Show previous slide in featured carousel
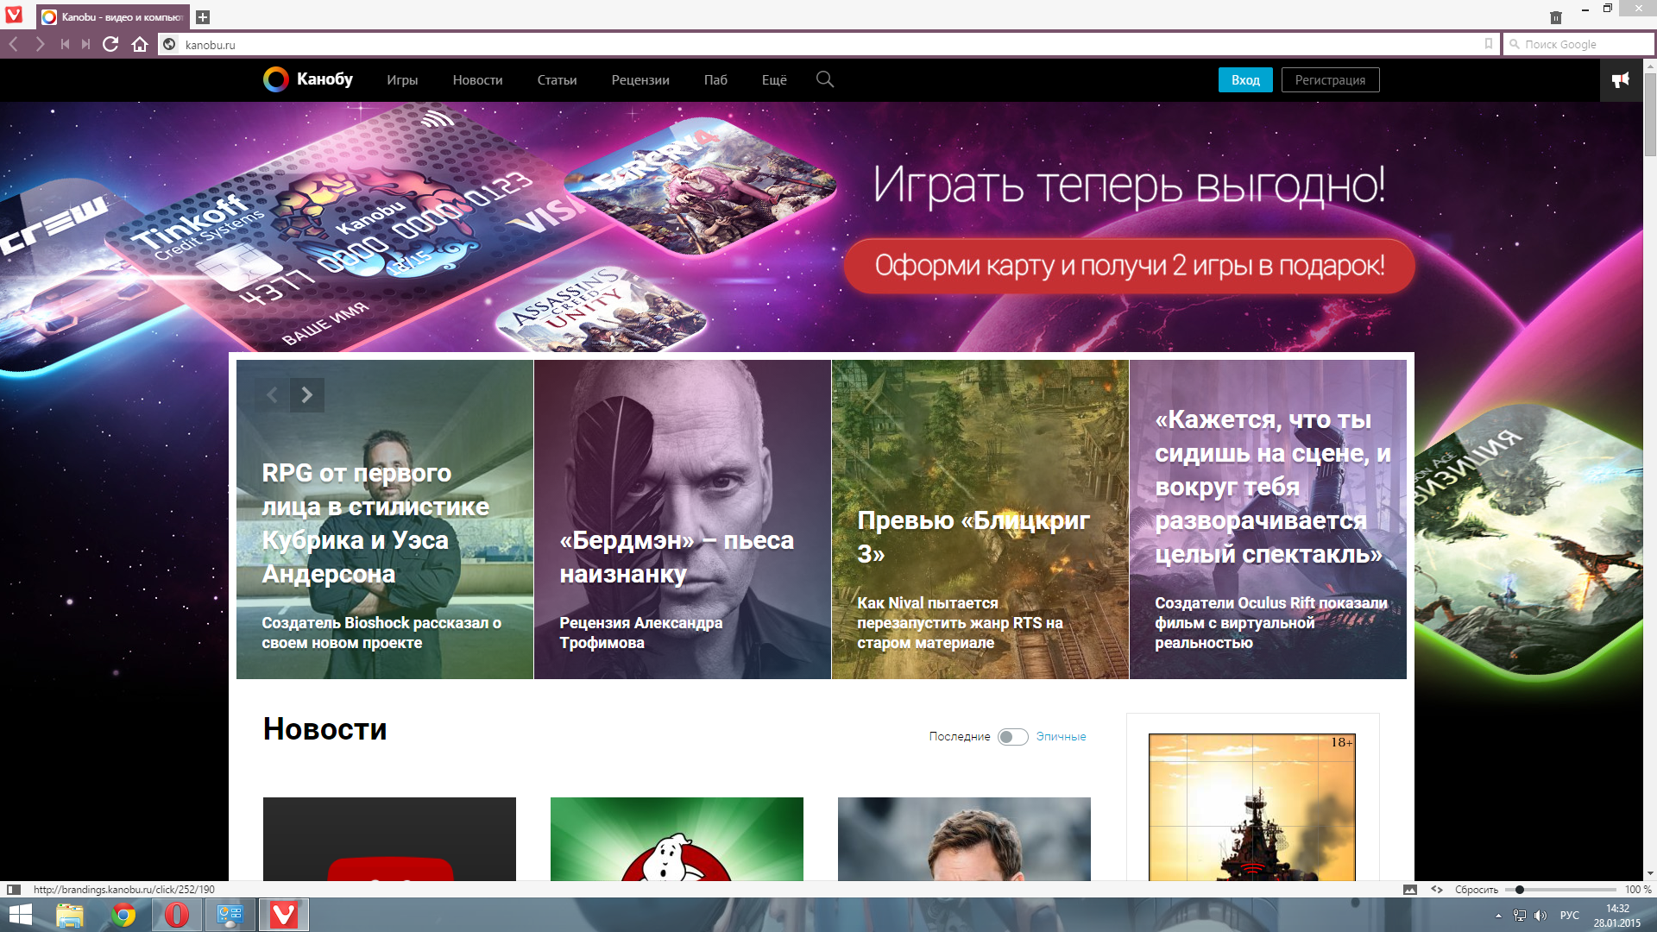The width and height of the screenshot is (1657, 932). pyautogui.click(x=272, y=395)
